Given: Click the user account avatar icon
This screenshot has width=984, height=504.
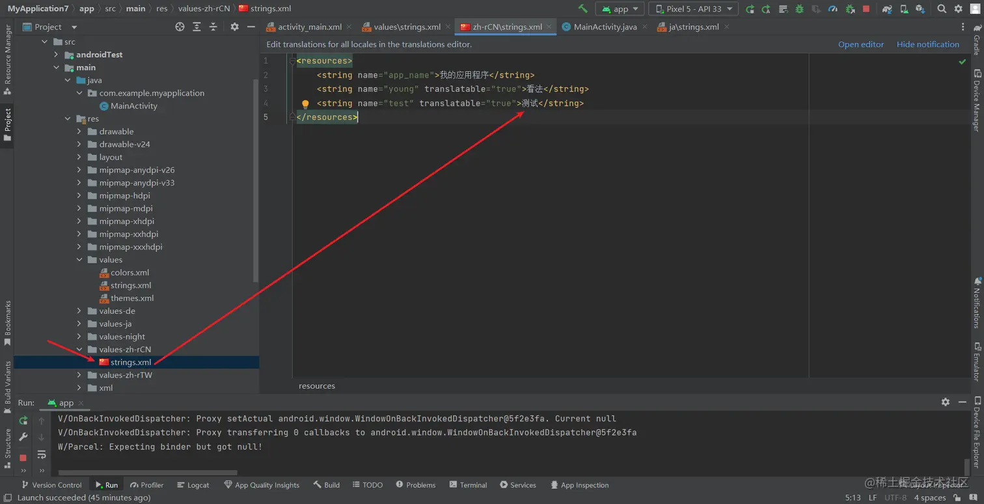Looking at the screenshot, I should (x=975, y=8).
